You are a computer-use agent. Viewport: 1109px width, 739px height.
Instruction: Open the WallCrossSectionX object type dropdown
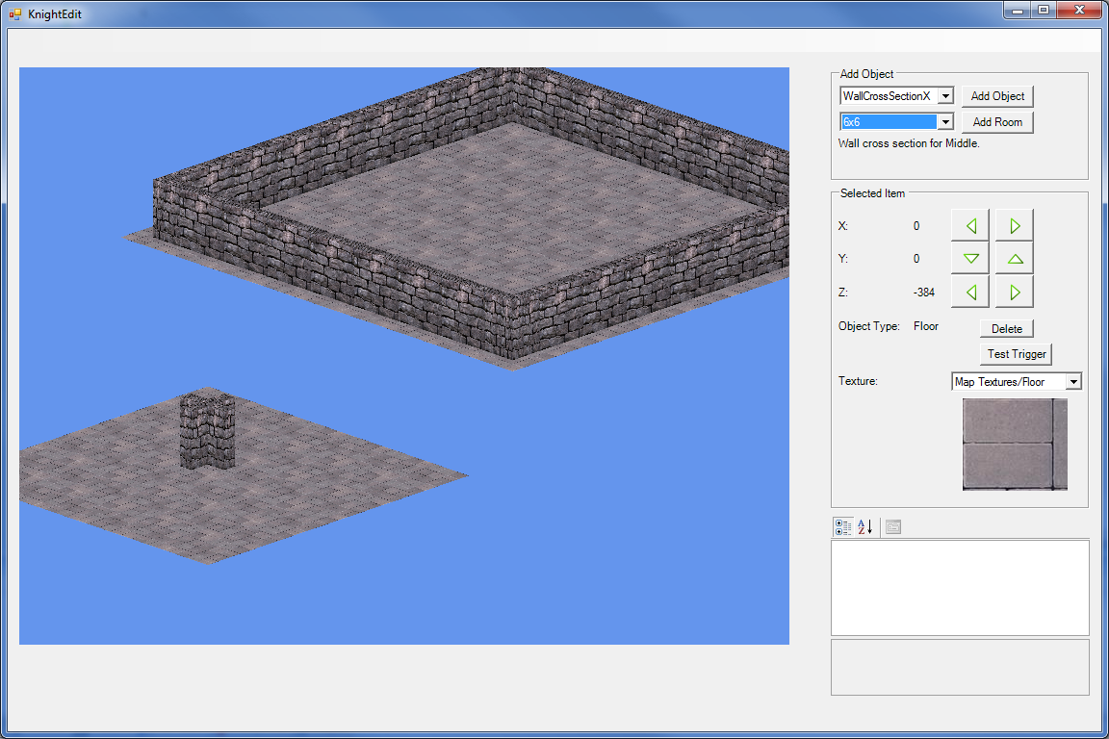[944, 95]
